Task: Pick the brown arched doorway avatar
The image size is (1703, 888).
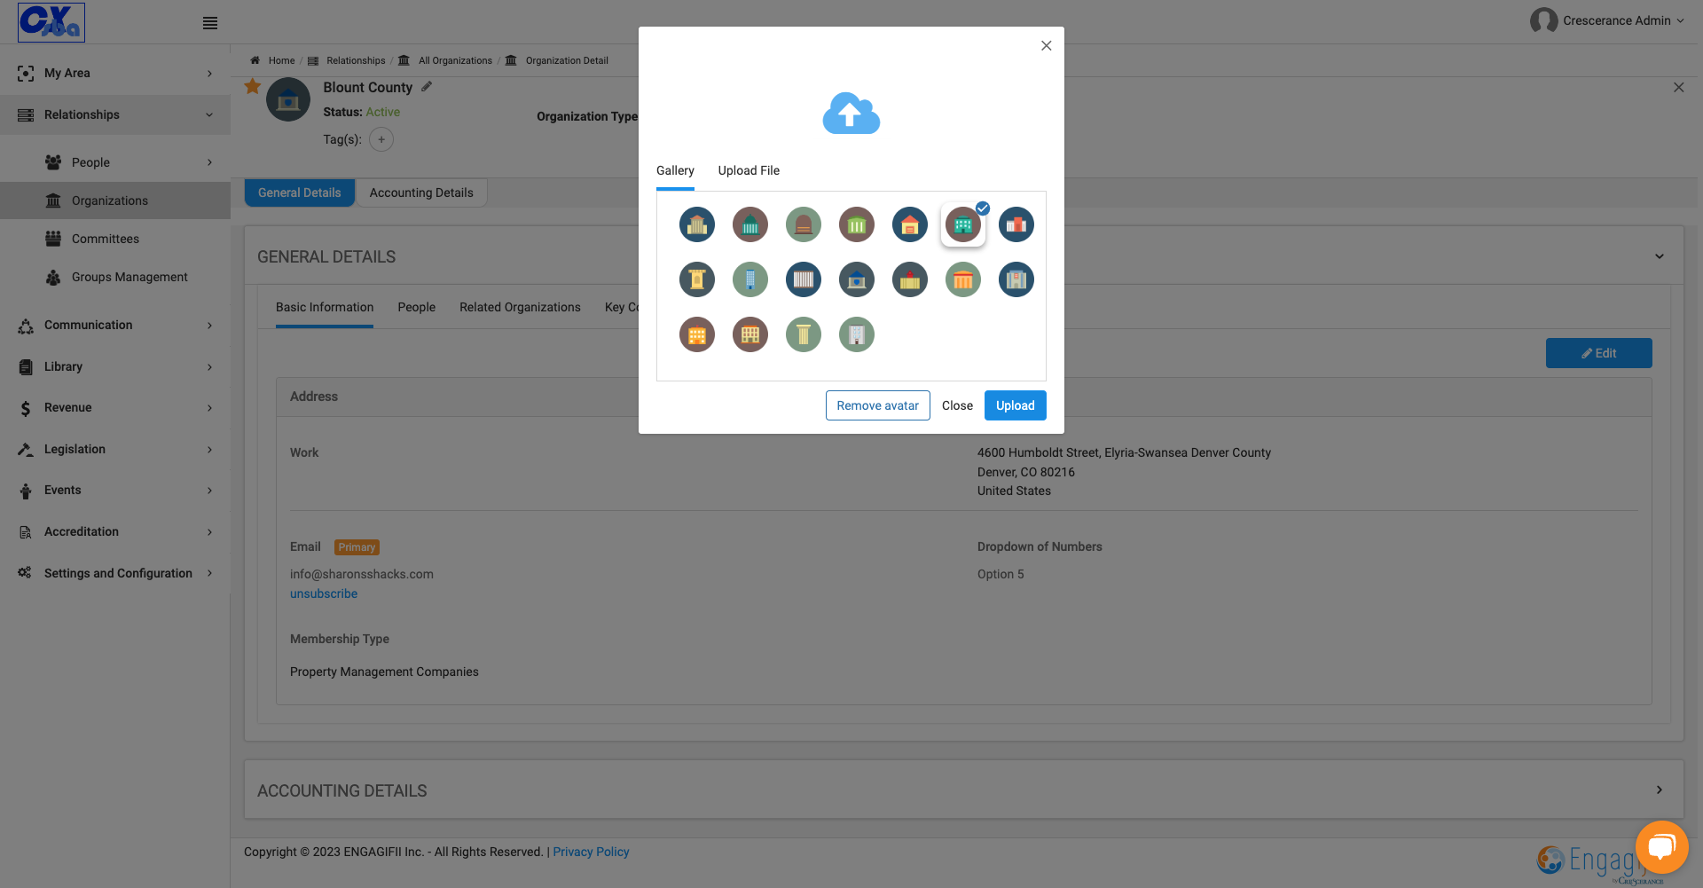Action: coord(804,224)
